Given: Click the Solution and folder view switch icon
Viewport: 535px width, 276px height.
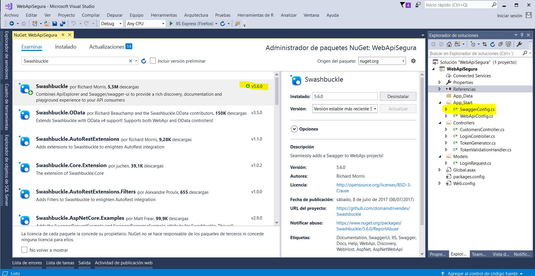Looking at the screenshot, I should click(457, 44).
